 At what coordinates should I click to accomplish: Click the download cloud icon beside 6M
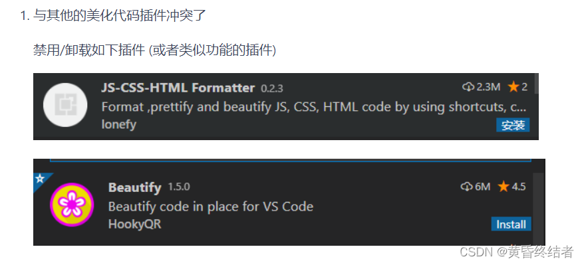click(467, 186)
